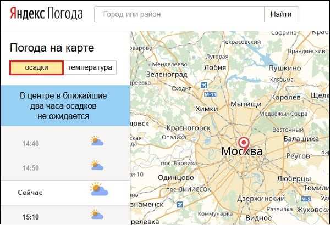Click Реутов on the map
Viewport: 330px width, 225px height.
coord(298,156)
